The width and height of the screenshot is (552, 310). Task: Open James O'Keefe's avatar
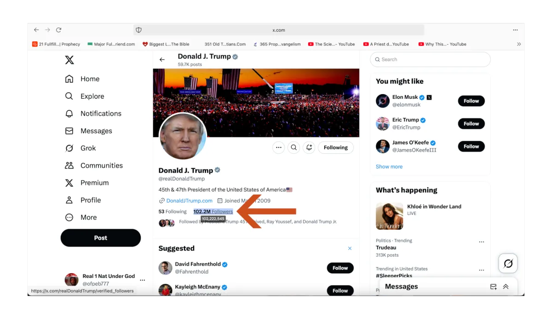pyautogui.click(x=383, y=147)
